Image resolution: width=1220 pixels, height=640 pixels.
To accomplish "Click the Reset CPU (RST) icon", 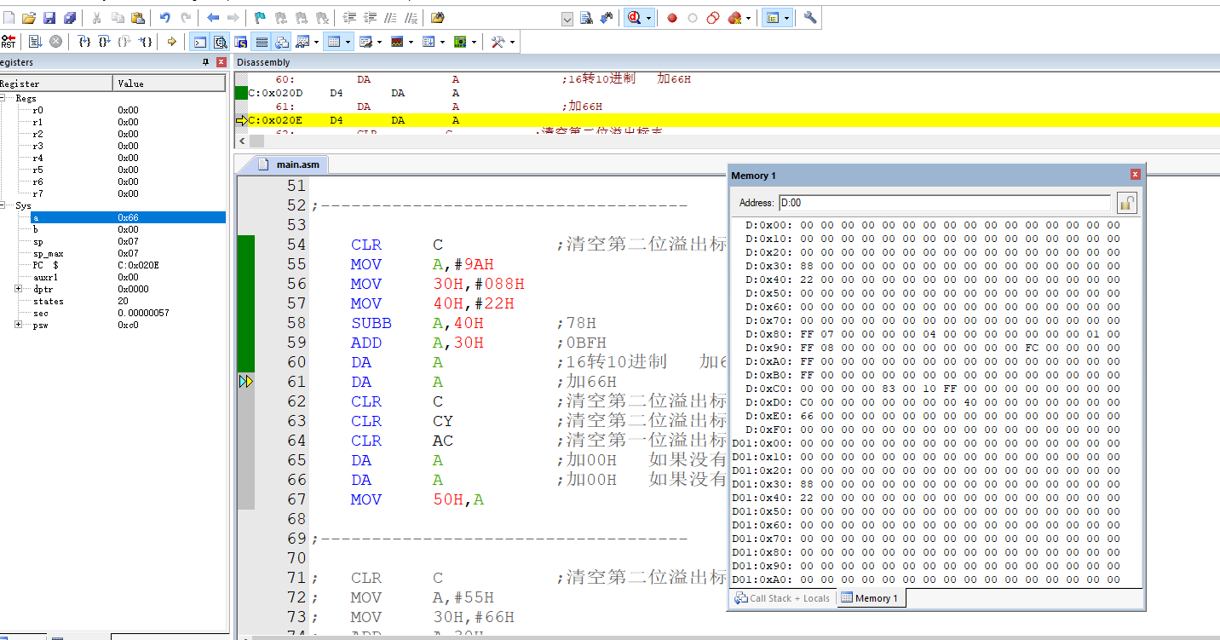I will 9,42.
